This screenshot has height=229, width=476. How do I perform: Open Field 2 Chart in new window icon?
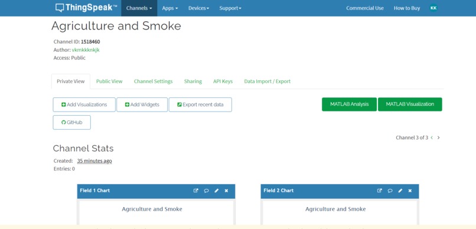(x=380, y=191)
